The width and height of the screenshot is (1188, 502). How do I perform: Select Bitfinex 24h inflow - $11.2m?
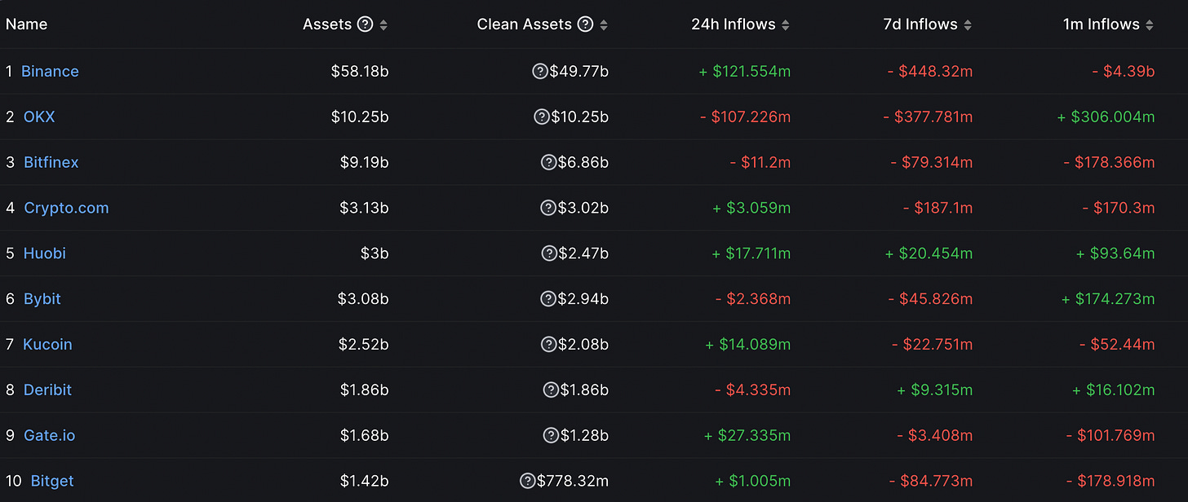pyautogui.click(x=760, y=162)
